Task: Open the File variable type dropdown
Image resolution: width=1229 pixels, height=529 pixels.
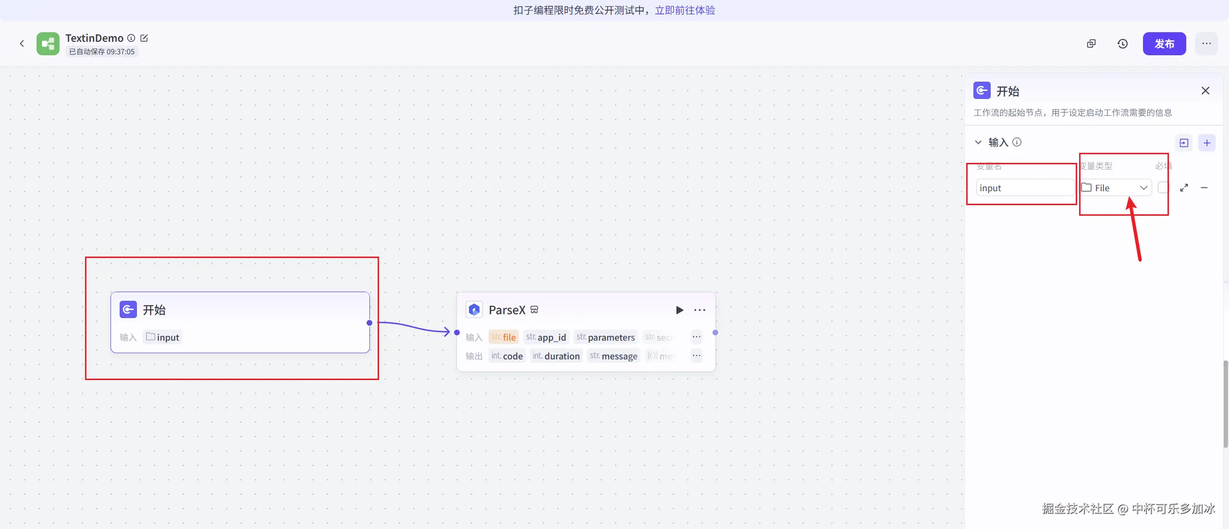Action: tap(1115, 188)
